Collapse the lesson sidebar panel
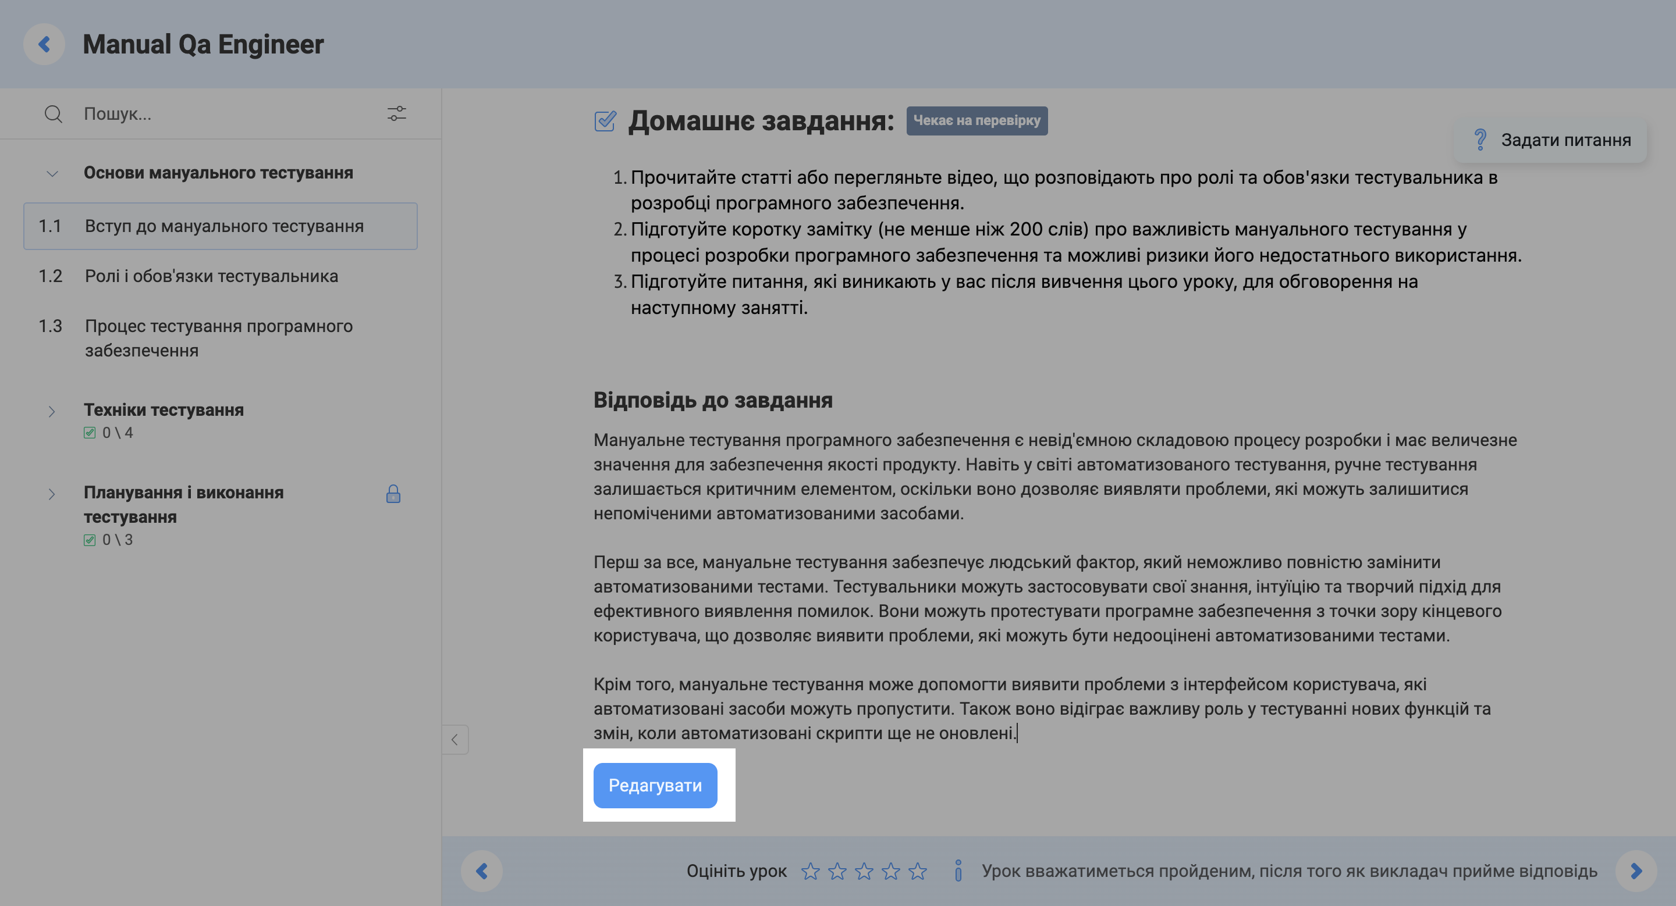The height and width of the screenshot is (906, 1676). [x=454, y=740]
